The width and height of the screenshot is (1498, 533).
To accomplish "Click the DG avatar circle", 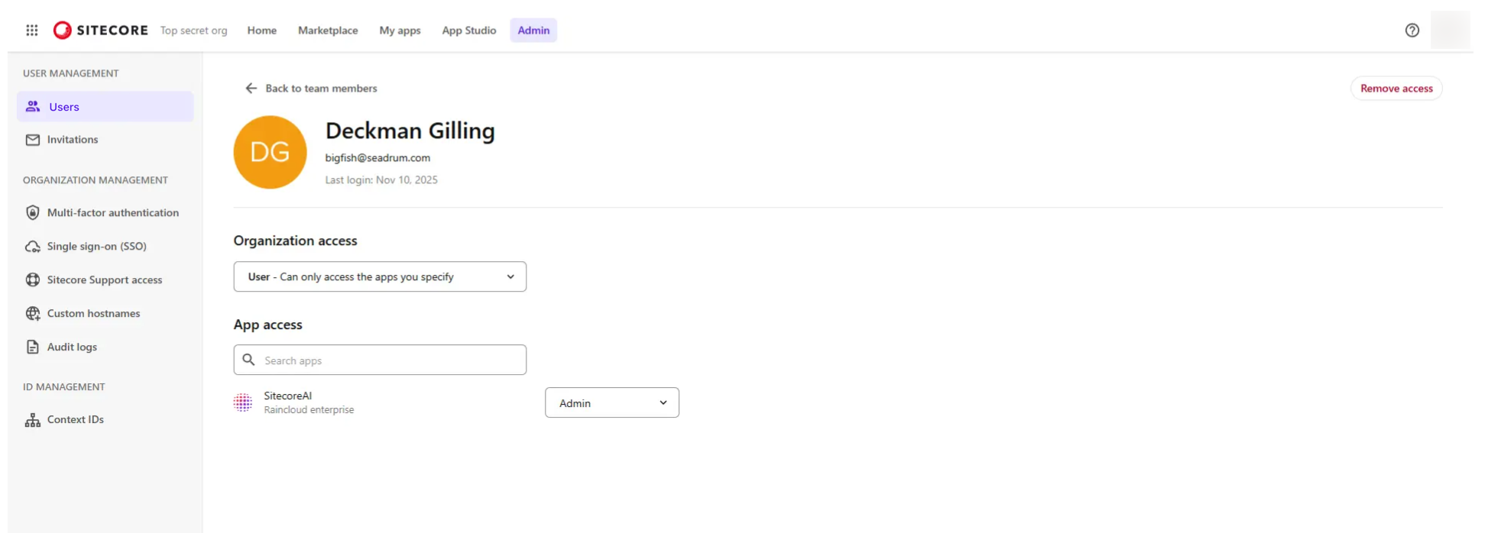I will tap(270, 152).
